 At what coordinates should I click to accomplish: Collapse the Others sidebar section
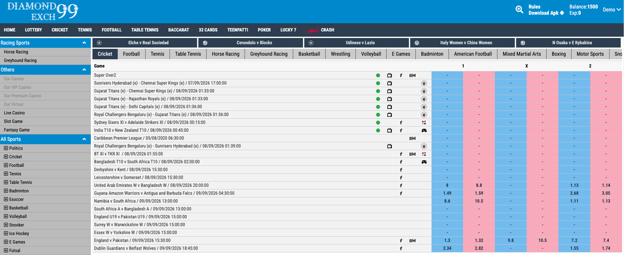[x=84, y=70]
